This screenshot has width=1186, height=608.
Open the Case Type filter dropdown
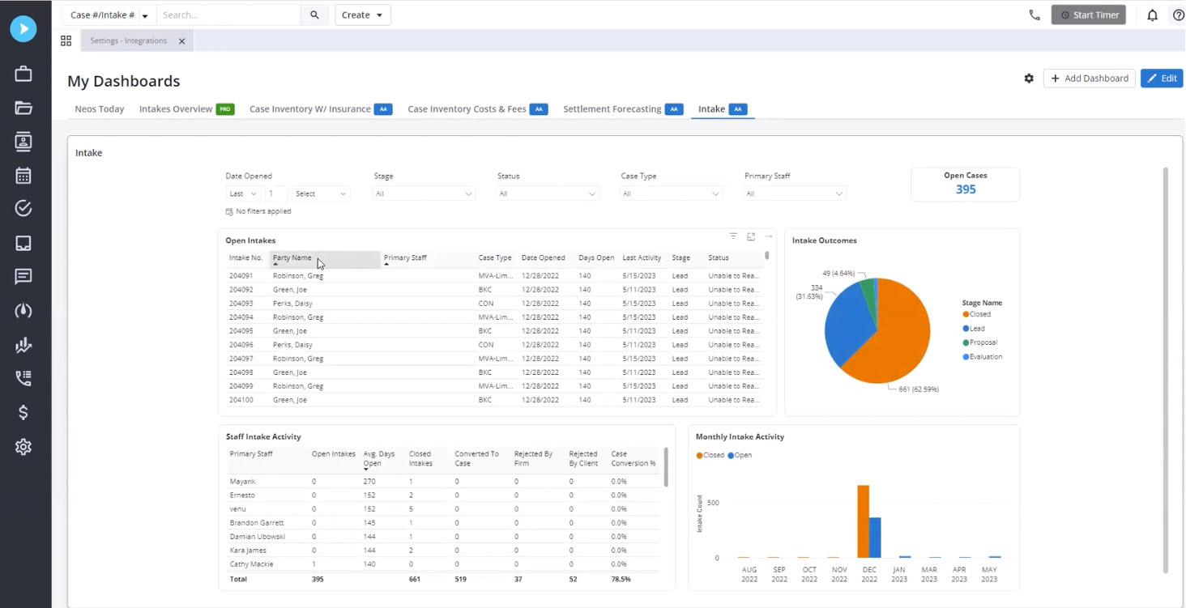[671, 193]
